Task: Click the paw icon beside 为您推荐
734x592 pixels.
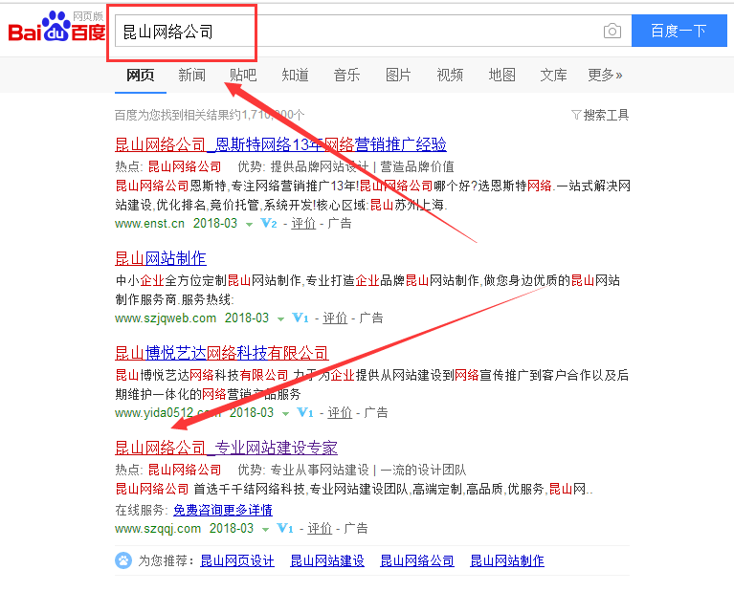Action: pyautogui.click(x=124, y=560)
